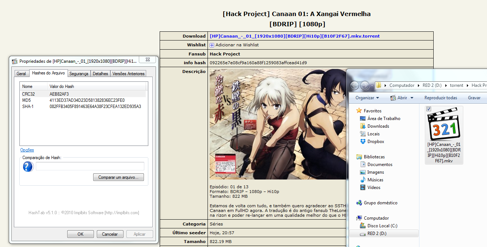Open recent locations dropdown beside forward arrow
The image size is (487, 247).
pyautogui.click(x=372, y=86)
